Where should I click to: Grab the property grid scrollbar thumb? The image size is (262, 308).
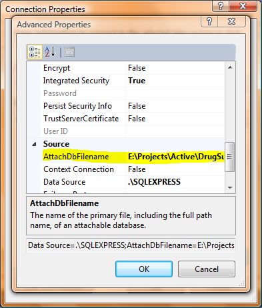230,157
